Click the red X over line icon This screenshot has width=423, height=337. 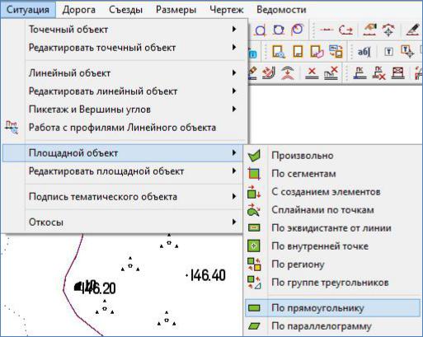coord(312,73)
